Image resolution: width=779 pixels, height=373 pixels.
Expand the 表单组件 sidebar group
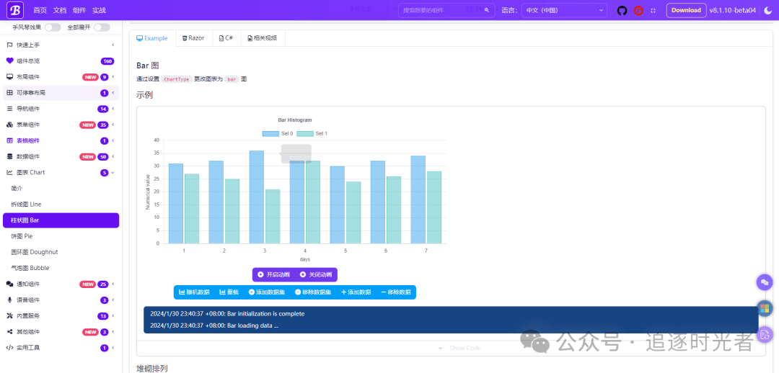(113, 125)
